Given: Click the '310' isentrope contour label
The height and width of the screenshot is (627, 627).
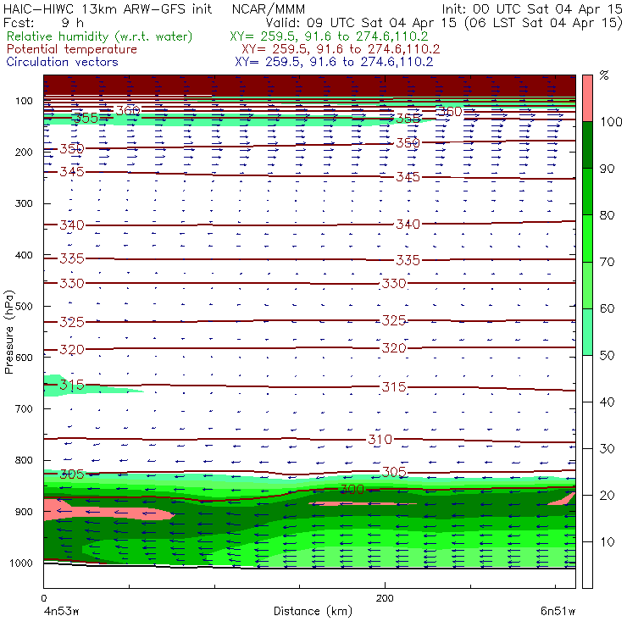Looking at the screenshot, I should [x=380, y=440].
